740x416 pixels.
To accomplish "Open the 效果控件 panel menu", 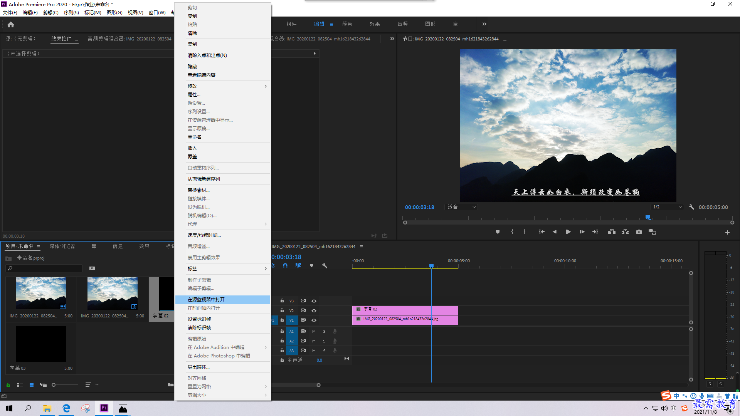I will pyautogui.click(x=77, y=39).
